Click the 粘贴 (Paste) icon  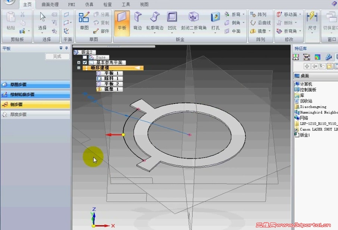point(10,21)
